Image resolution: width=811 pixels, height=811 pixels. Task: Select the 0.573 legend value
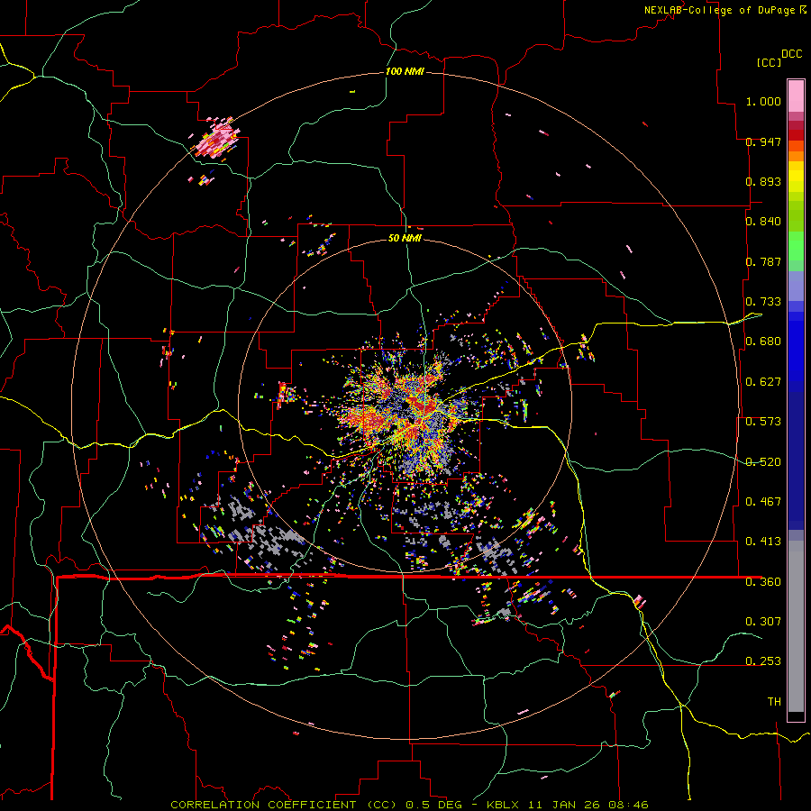tap(763, 422)
